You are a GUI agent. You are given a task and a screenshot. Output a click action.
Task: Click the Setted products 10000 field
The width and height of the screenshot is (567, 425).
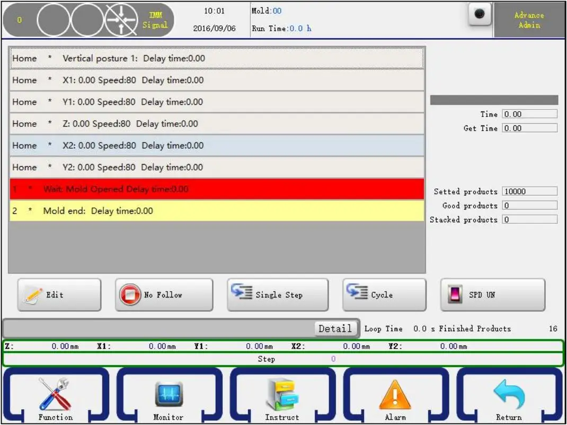529,191
